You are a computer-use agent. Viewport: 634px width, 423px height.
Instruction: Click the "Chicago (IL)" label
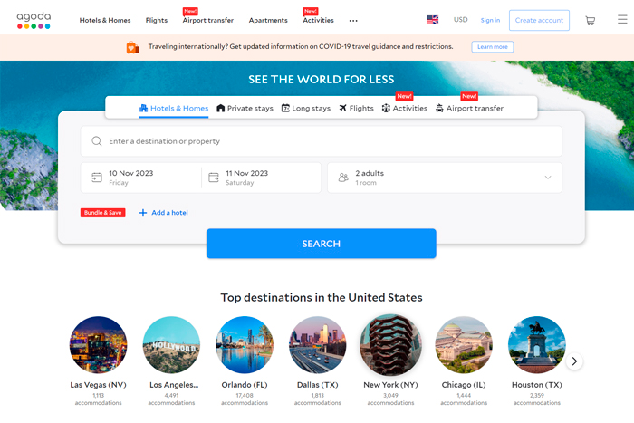point(464,385)
